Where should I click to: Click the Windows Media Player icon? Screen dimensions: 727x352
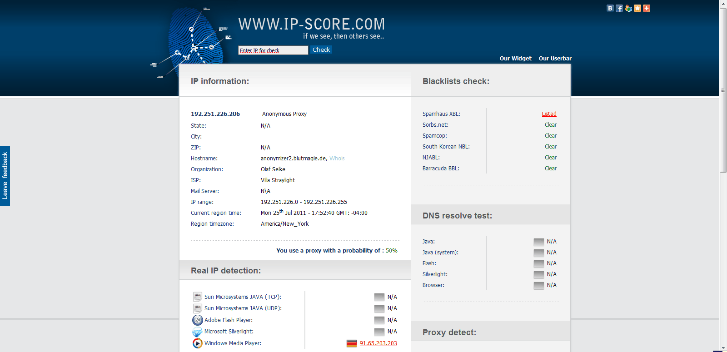click(x=198, y=343)
